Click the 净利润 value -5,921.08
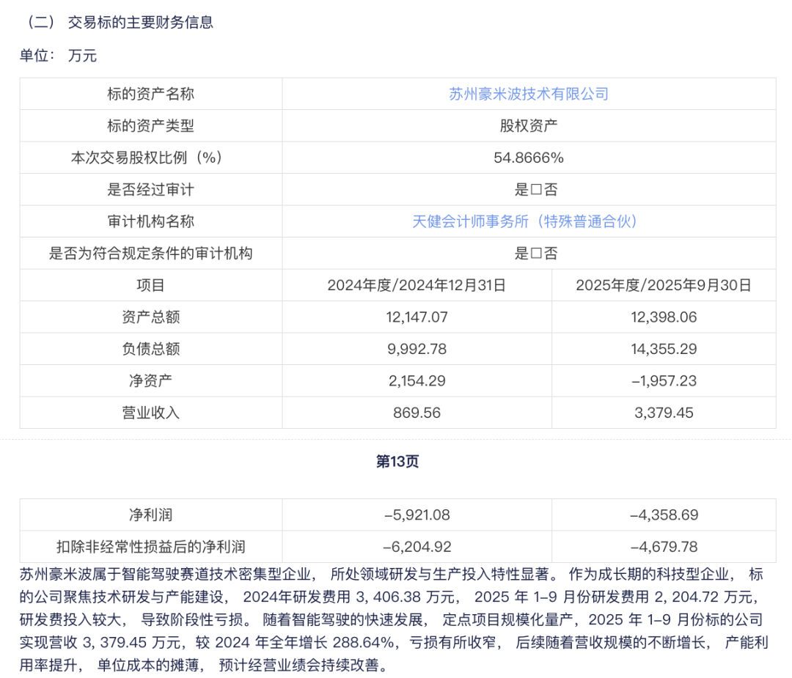The width and height of the screenshot is (792, 678). pos(417,515)
